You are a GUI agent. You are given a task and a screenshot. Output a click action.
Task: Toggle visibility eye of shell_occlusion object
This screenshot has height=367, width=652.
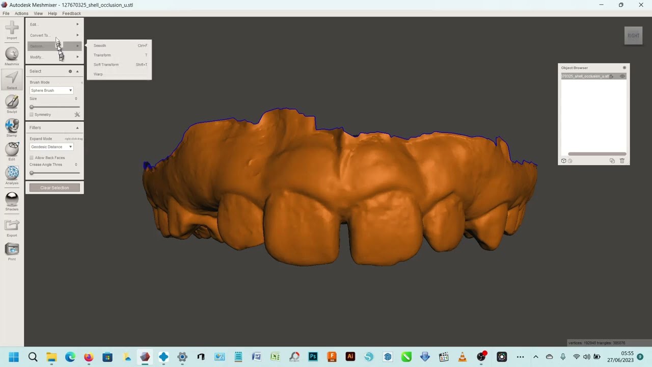tap(622, 76)
